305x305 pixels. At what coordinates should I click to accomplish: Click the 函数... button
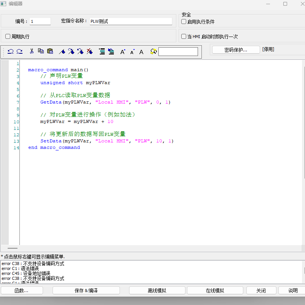click(x=22, y=291)
